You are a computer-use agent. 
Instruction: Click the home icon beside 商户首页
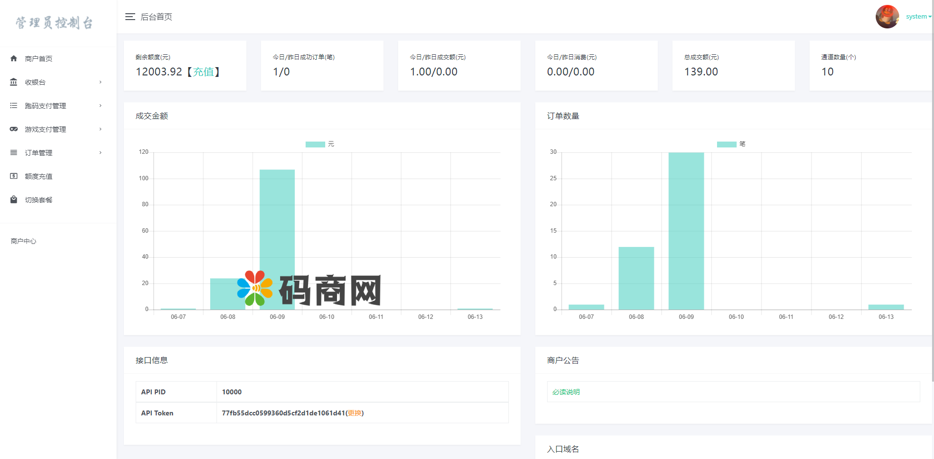[x=14, y=58]
